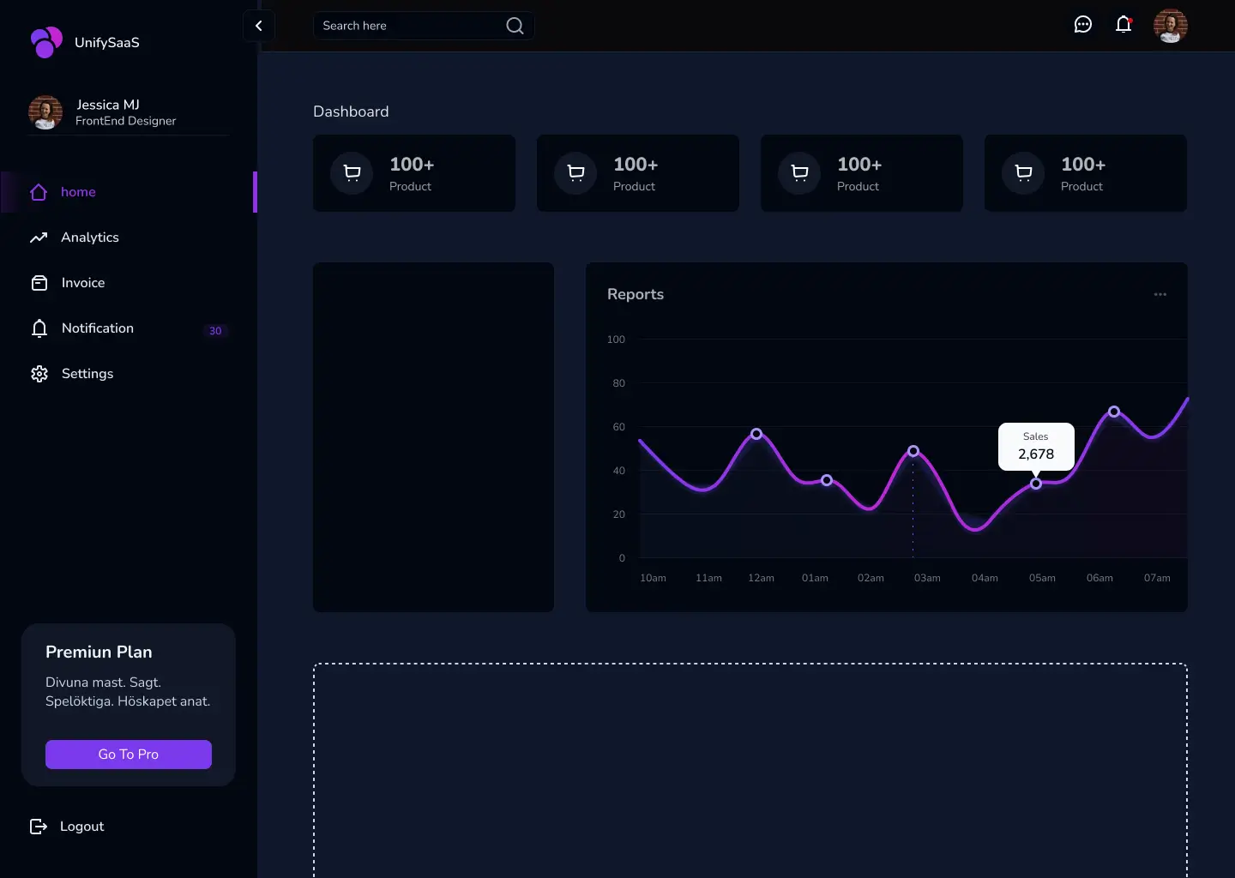This screenshot has height=878, width=1235.
Task: Focus the Search here input field
Action: click(x=407, y=26)
